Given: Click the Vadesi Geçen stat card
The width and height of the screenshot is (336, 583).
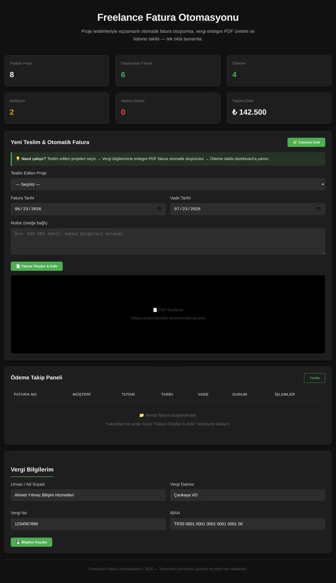Looking at the screenshot, I should pyautogui.click(x=168, y=108).
